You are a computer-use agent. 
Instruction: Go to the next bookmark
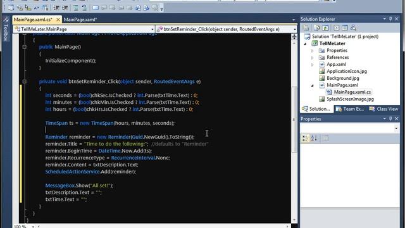pos(113,8)
